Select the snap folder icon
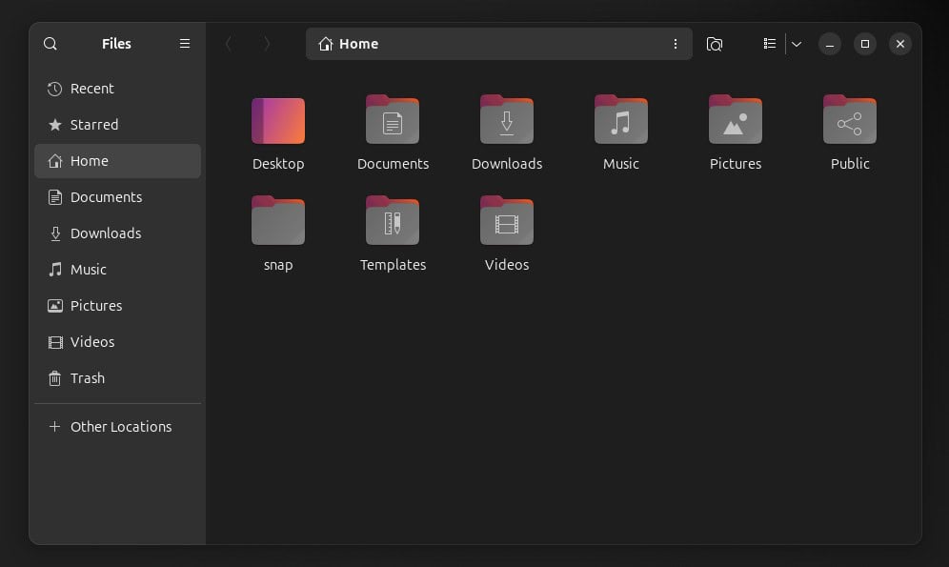The image size is (949, 567). click(278, 220)
